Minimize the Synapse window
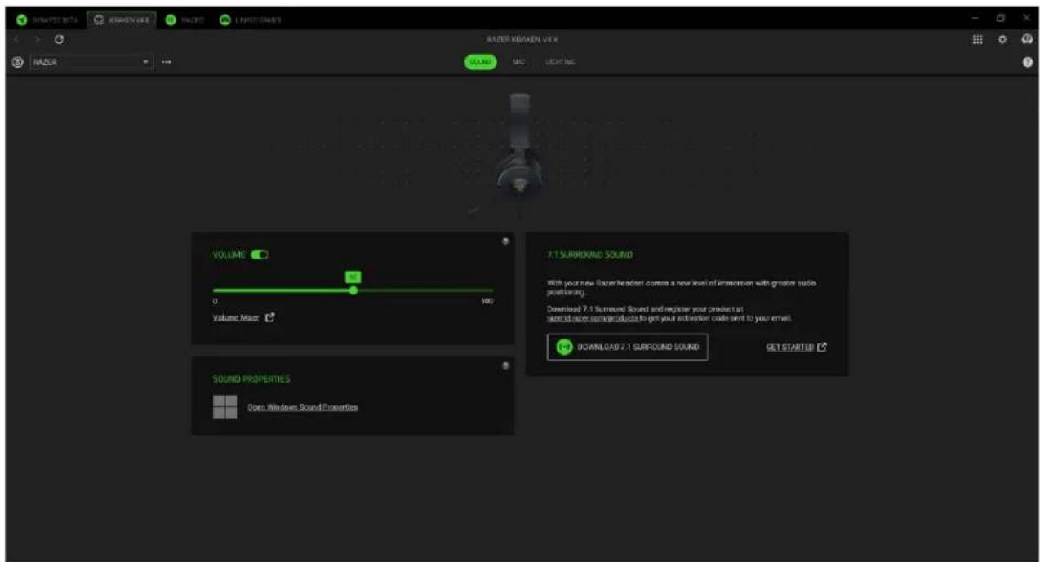1040x562 pixels. (976, 18)
